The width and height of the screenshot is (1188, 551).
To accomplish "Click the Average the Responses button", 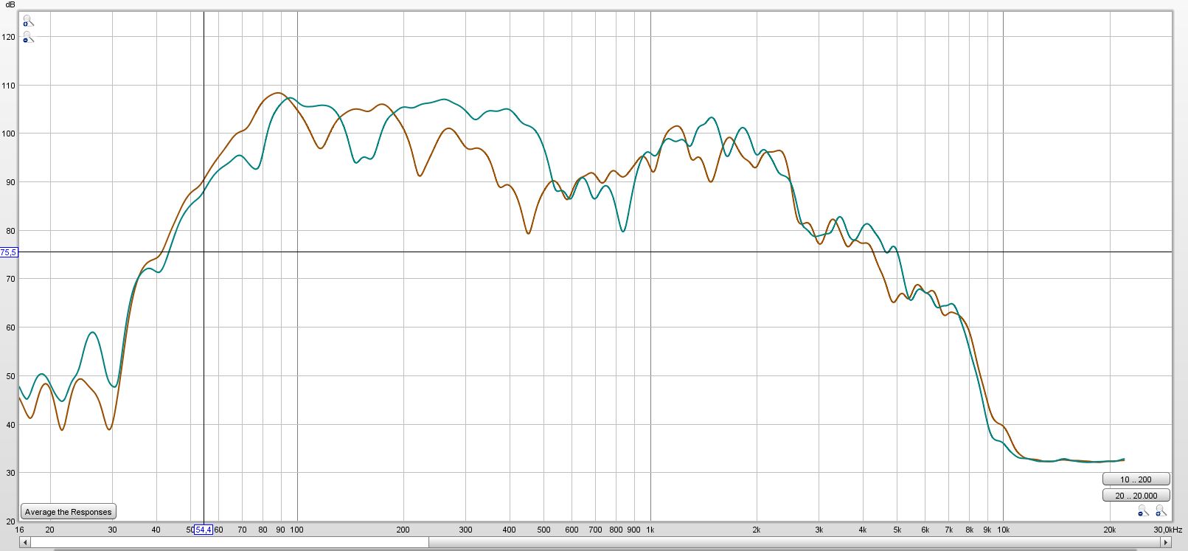I will click(x=69, y=512).
